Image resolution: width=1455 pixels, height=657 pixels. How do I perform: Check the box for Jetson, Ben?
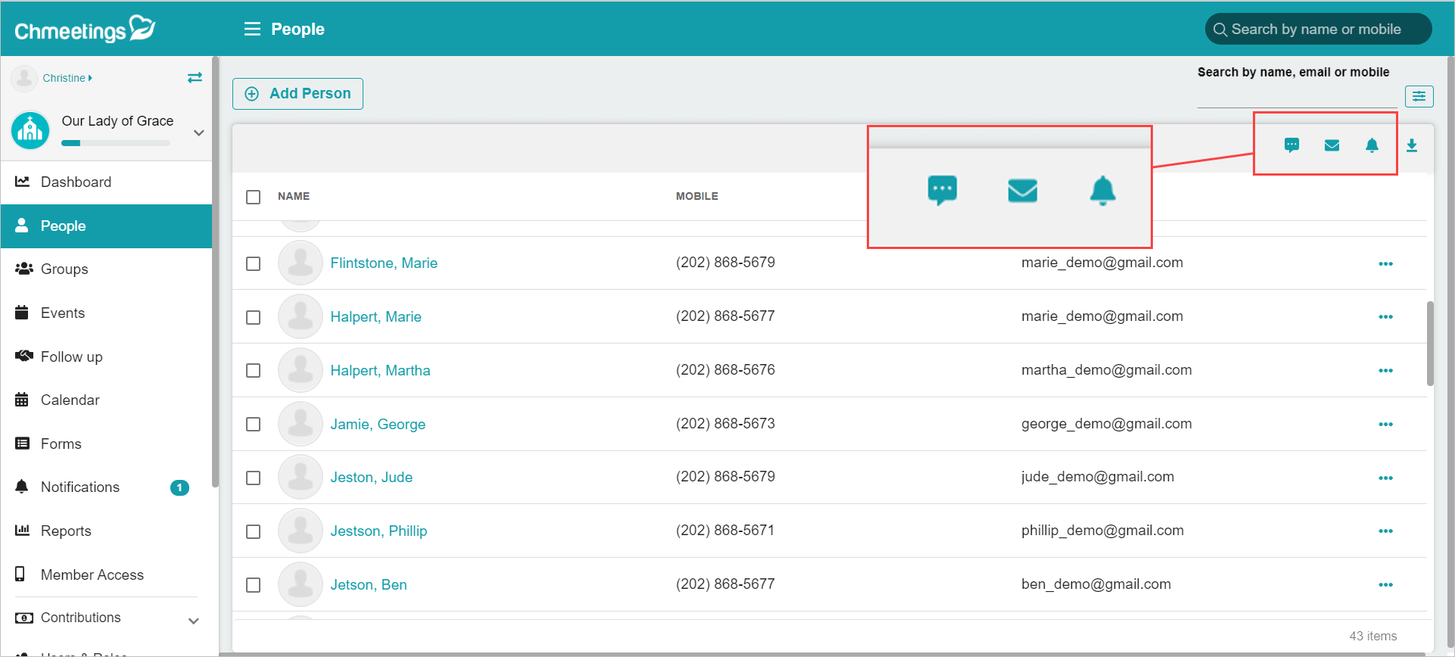point(254,585)
